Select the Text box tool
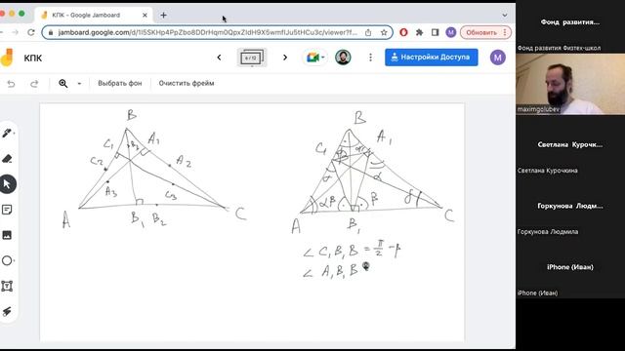The height and width of the screenshot is (351, 625). (7, 286)
